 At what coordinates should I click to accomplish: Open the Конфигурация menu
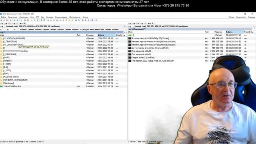click(x=61, y=17)
